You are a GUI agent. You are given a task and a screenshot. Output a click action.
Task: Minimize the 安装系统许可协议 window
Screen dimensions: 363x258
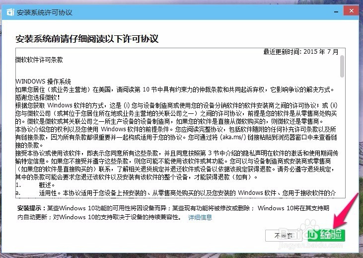pyautogui.click(x=336, y=11)
